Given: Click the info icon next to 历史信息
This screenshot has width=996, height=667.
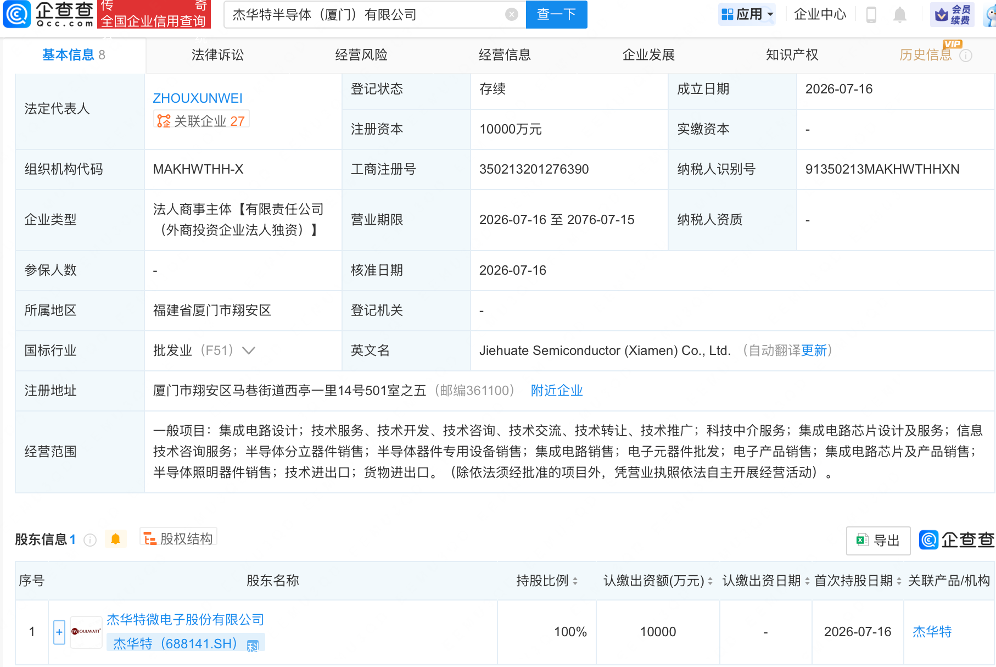Looking at the screenshot, I should point(966,55).
